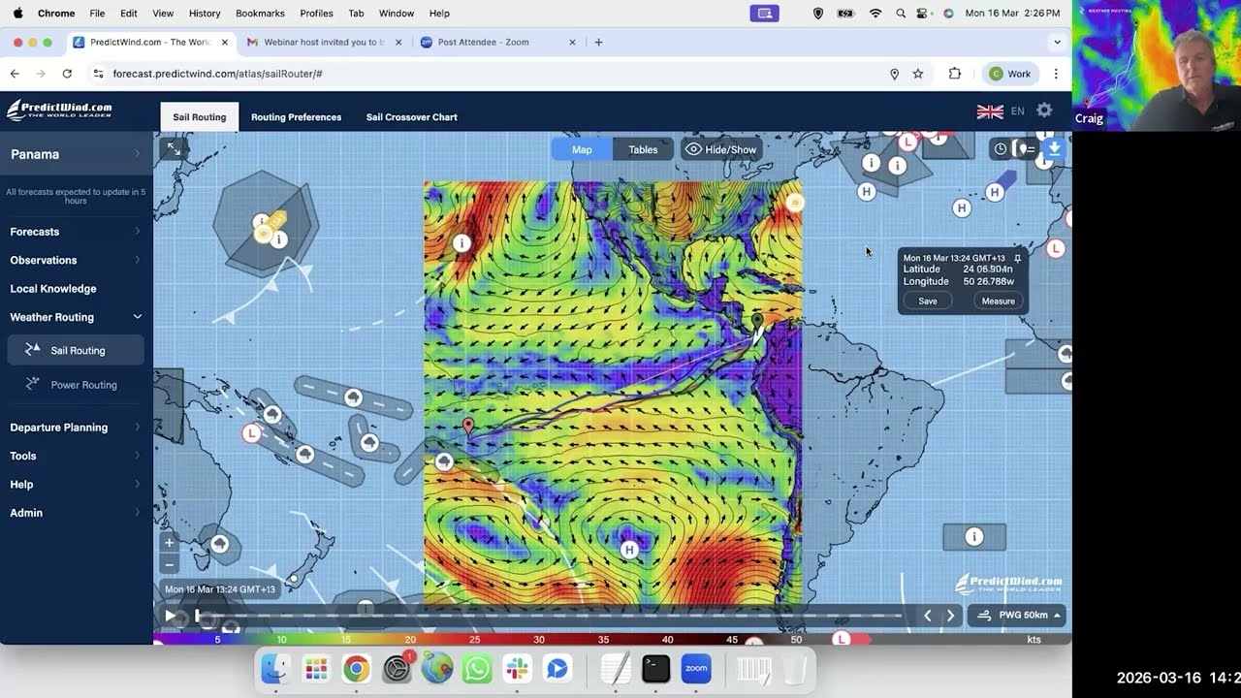Open the PWG 50km model dropdown
Screen dimensions: 1241x698
pos(1016,615)
